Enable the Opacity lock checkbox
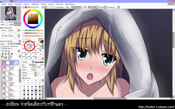 (1, 46)
